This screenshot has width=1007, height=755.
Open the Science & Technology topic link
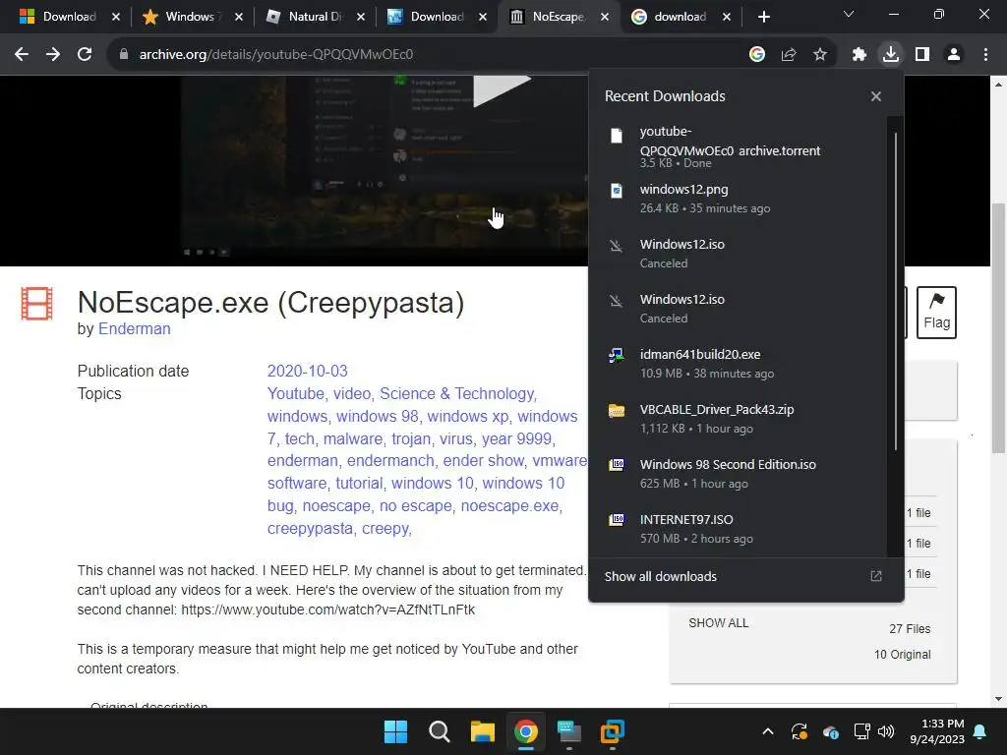tap(456, 393)
